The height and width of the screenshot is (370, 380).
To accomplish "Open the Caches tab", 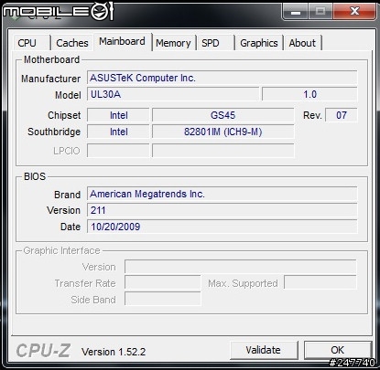I will [x=72, y=43].
